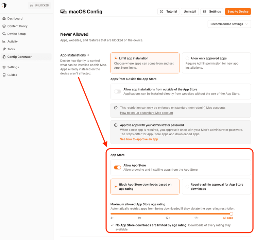
Task: Click the Guides book icon
Action: coord(4,75)
